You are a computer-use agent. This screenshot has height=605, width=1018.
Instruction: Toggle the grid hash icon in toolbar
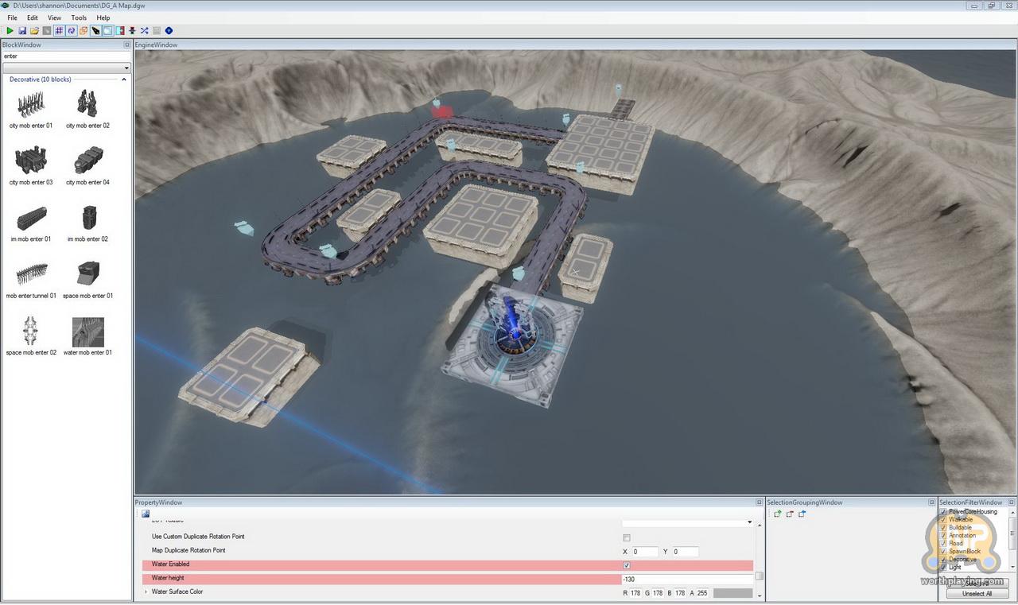[59, 31]
